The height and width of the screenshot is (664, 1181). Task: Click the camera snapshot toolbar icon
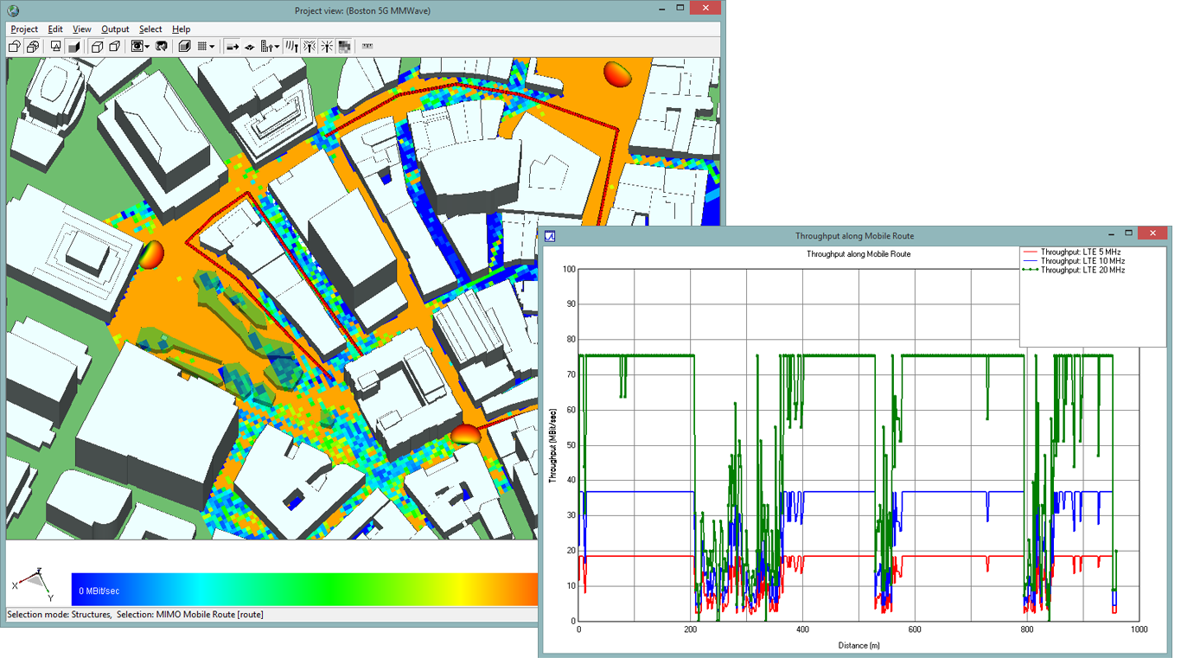click(x=137, y=47)
